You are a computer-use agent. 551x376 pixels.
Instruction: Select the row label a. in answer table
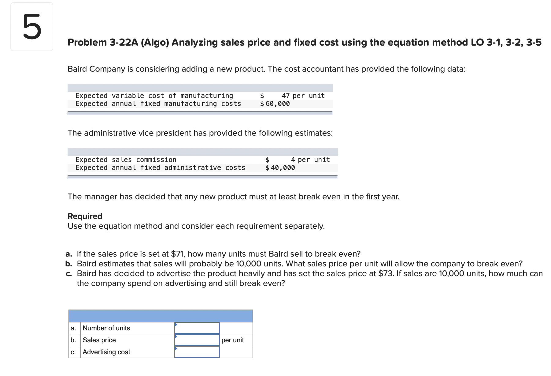pos(73,328)
